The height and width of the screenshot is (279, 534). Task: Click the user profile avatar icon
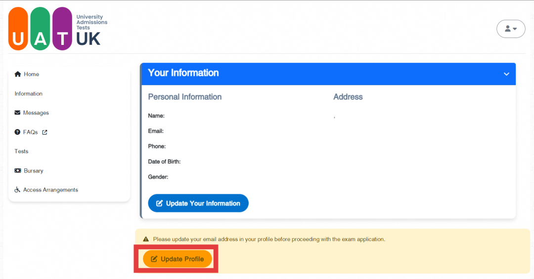coord(508,29)
